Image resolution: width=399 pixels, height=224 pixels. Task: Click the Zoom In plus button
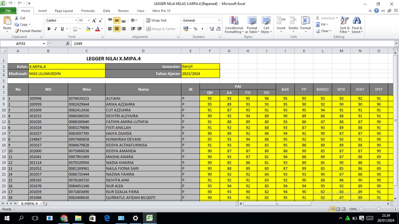pos(395,209)
